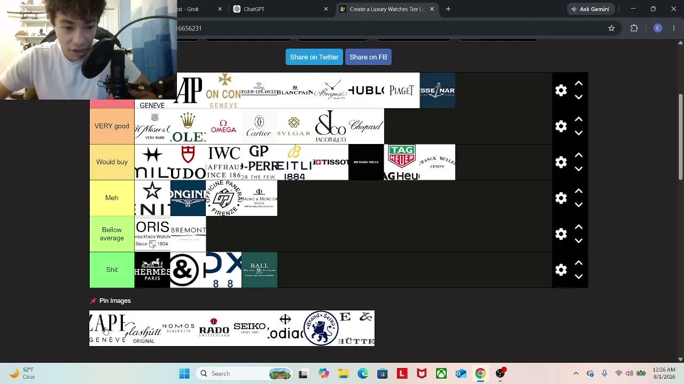
Task: Move Meh tier row down
Action: (x=579, y=205)
